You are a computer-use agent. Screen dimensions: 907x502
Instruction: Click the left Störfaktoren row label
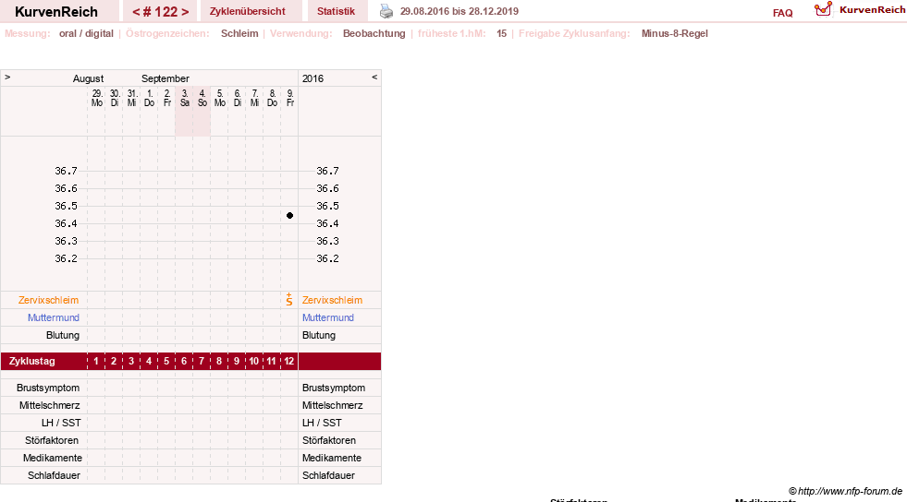pyautogui.click(x=52, y=440)
